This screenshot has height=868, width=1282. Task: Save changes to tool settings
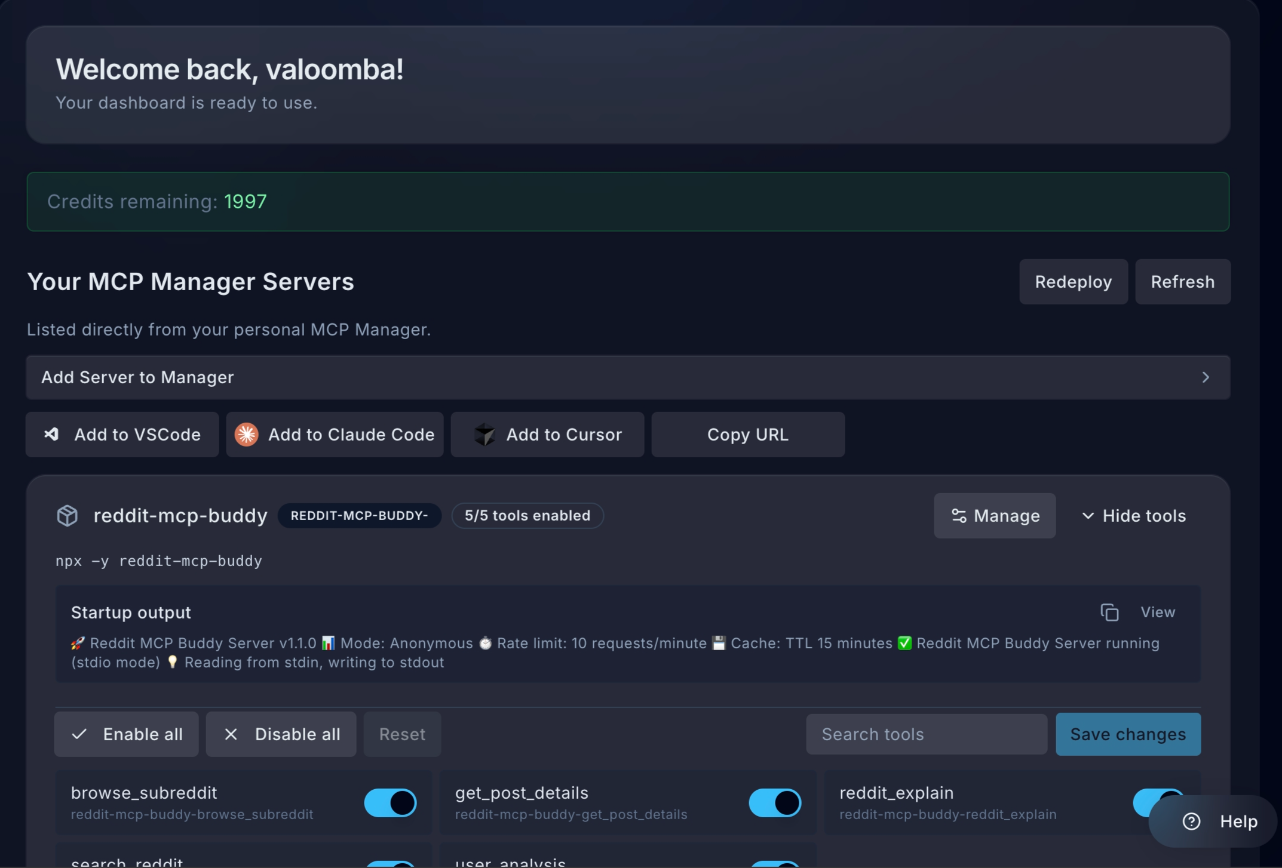pyautogui.click(x=1127, y=734)
